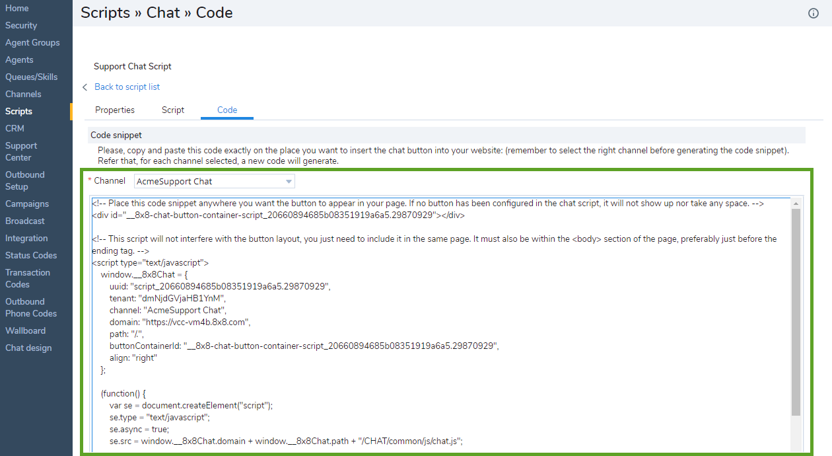Open Wallboard from the sidebar
This screenshot has height=456, width=832.
pyautogui.click(x=25, y=330)
